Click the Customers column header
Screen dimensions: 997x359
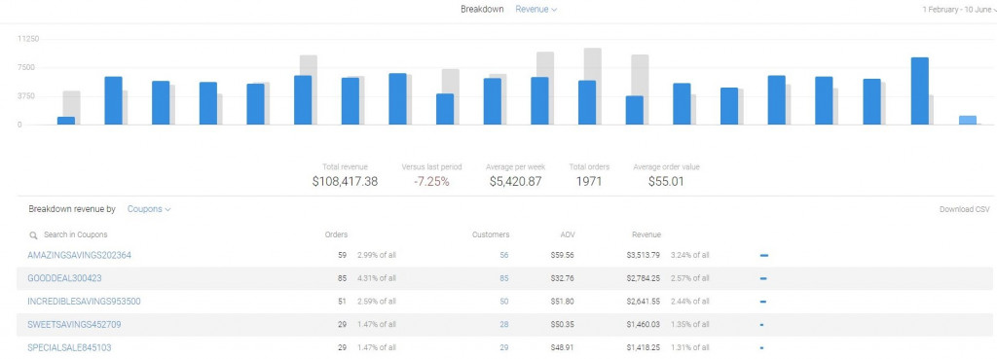coord(491,235)
